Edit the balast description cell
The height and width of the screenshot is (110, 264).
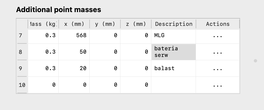click(173, 68)
